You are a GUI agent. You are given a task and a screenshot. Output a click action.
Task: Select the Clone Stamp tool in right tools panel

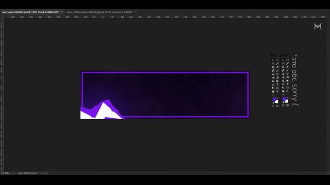pyautogui.click(x=283, y=74)
